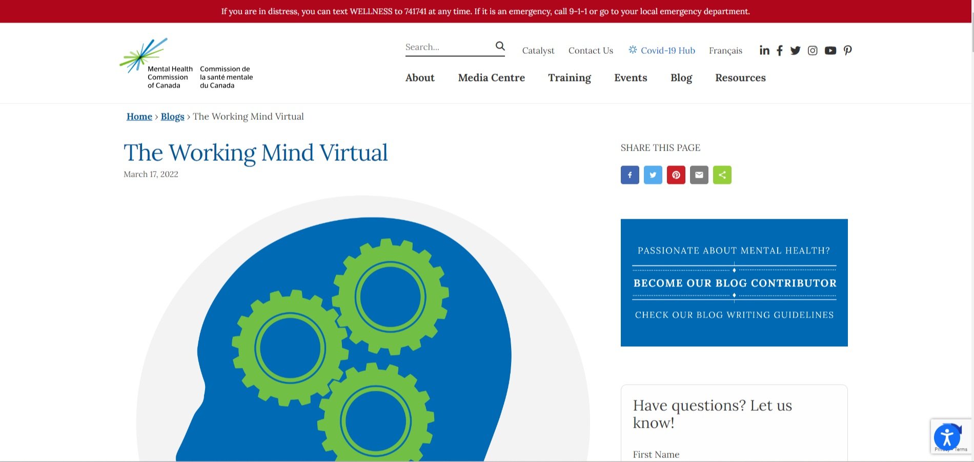Open the YouTube icon in header
The image size is (974, 462).
(x=830, y=50)
